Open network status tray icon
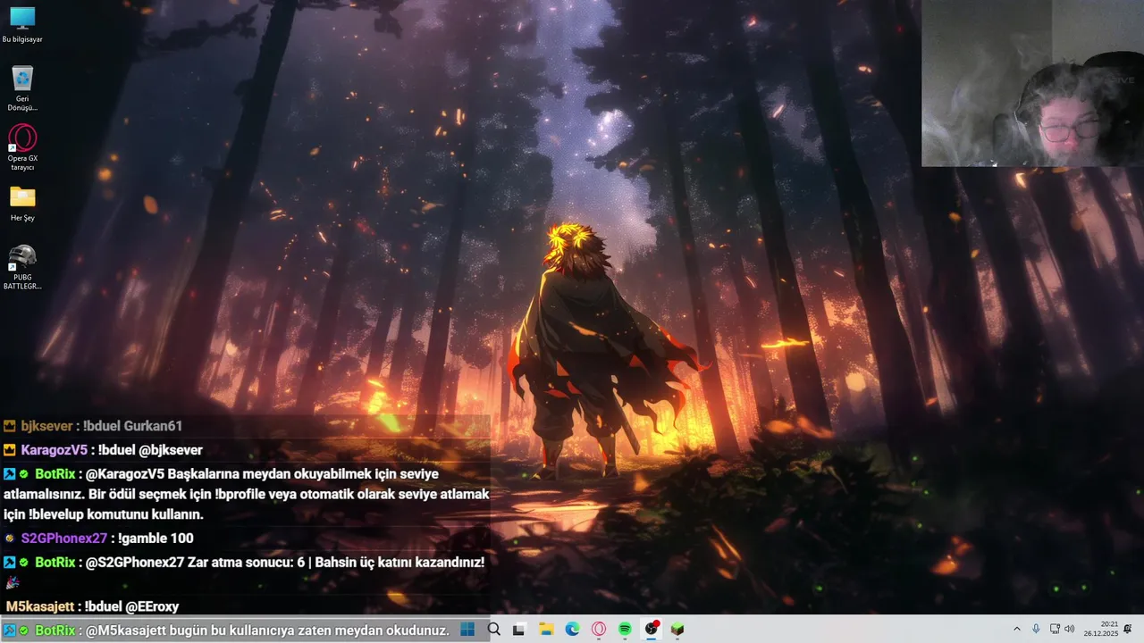The image size is (1144, 643). click(x=1055, y=630)
